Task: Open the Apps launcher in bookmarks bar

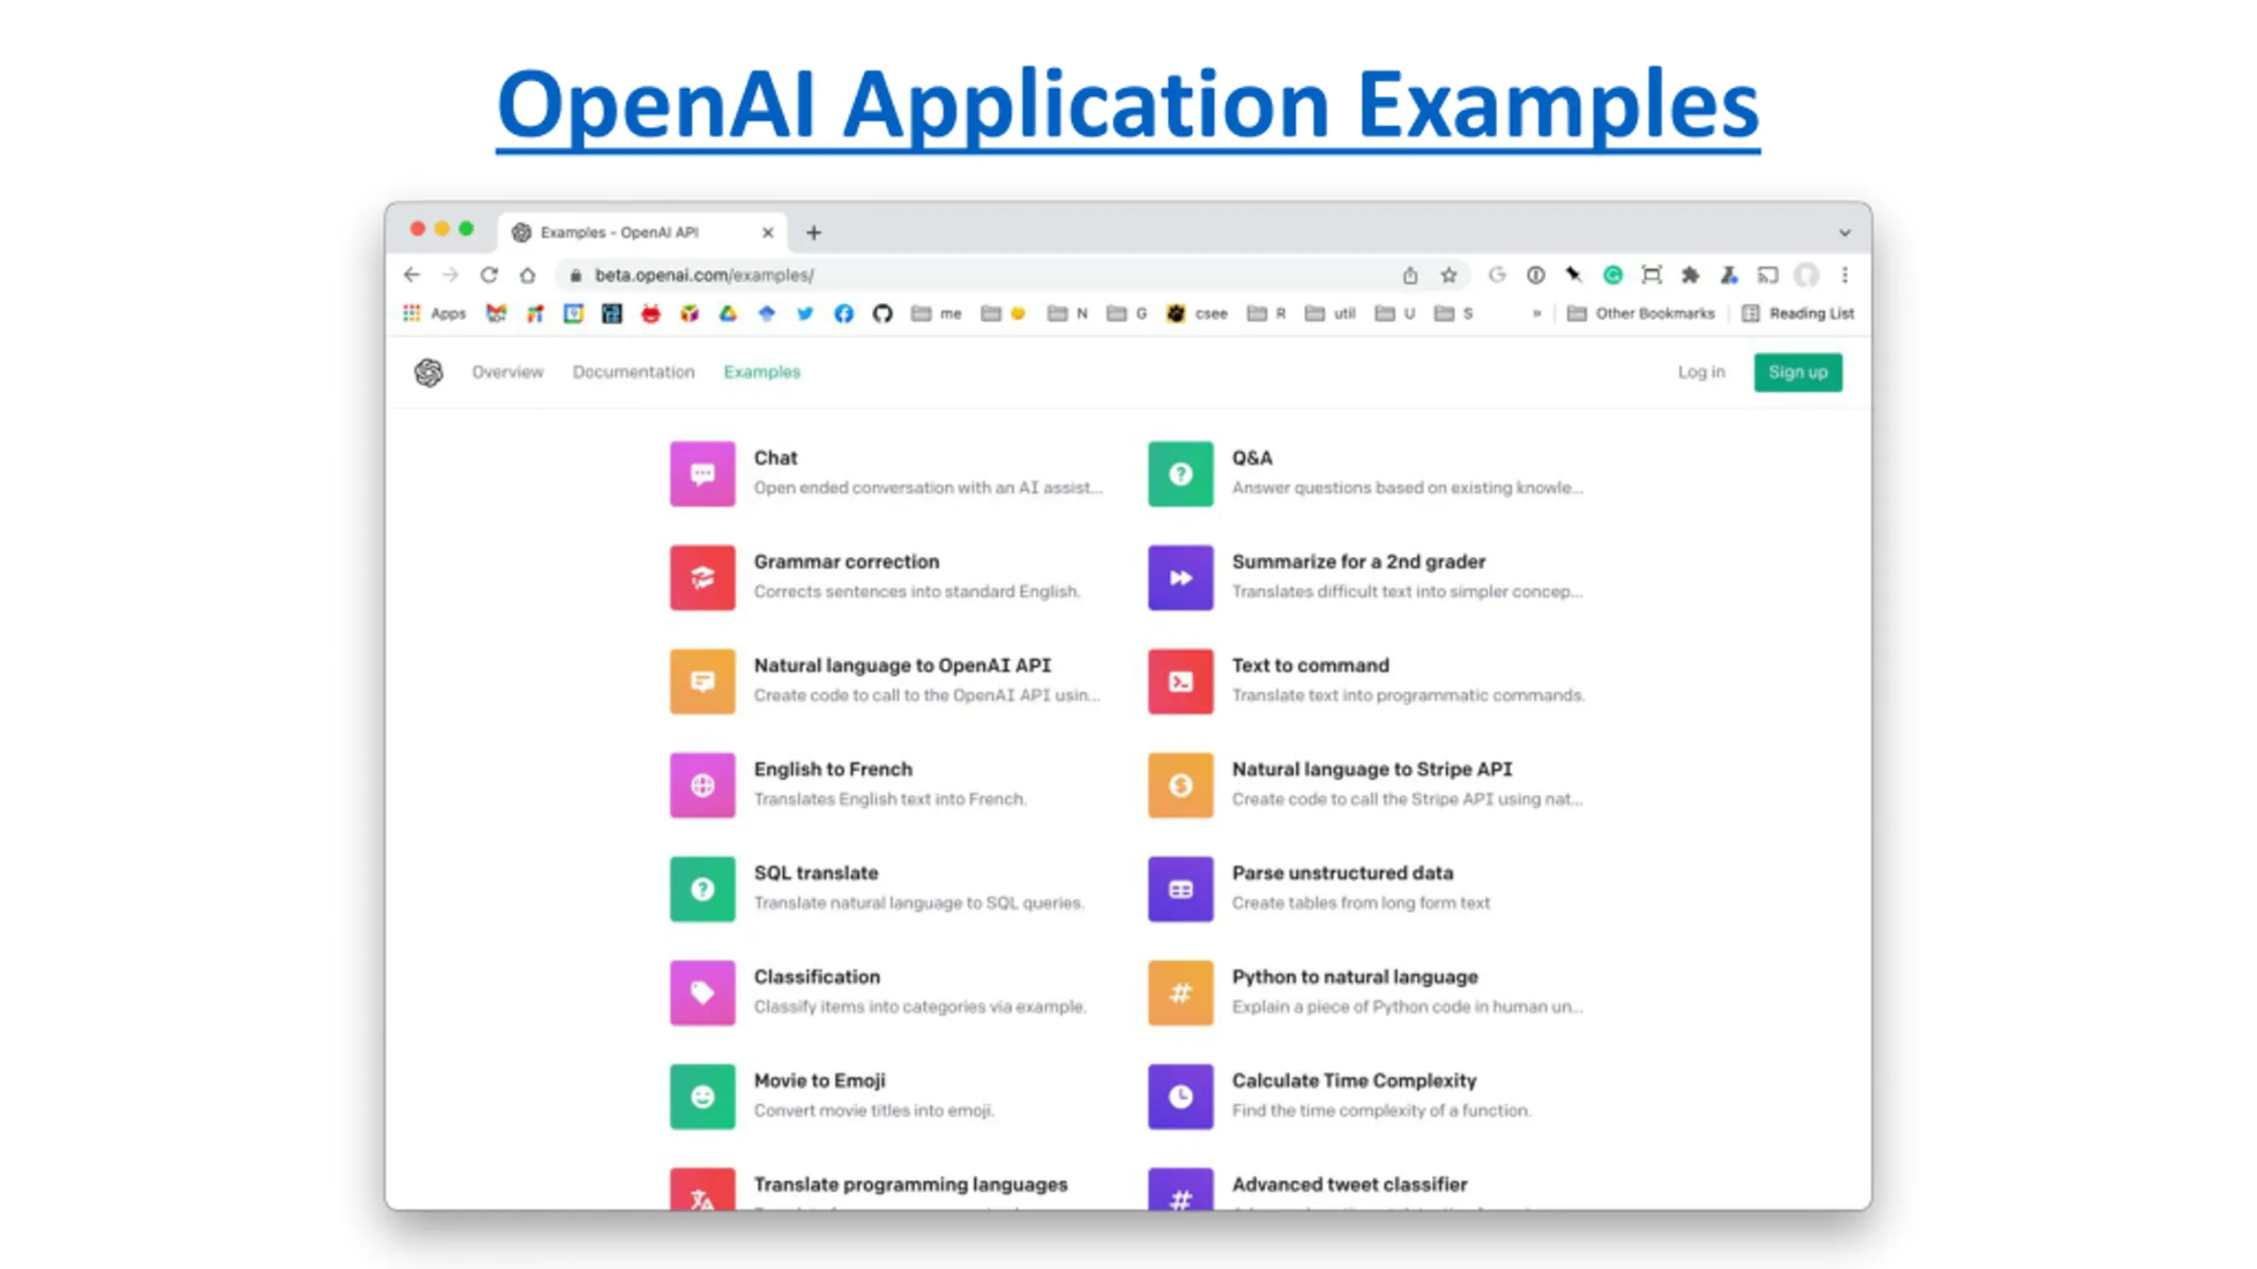Action: pos(434,313)
